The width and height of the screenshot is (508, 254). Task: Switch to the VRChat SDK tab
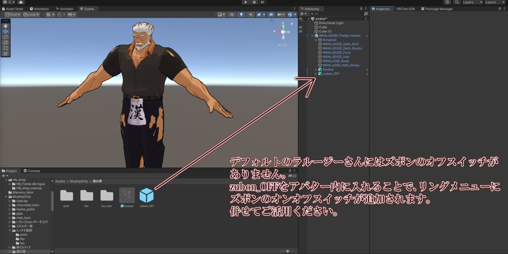(x=405, y=9)
